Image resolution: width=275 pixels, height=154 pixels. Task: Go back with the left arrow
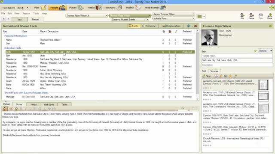click(4, 19)
